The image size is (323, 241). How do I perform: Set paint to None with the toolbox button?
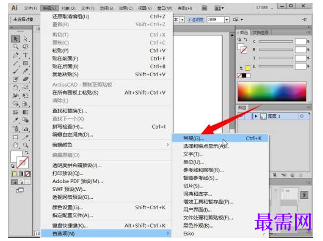[x=27, y=174]
